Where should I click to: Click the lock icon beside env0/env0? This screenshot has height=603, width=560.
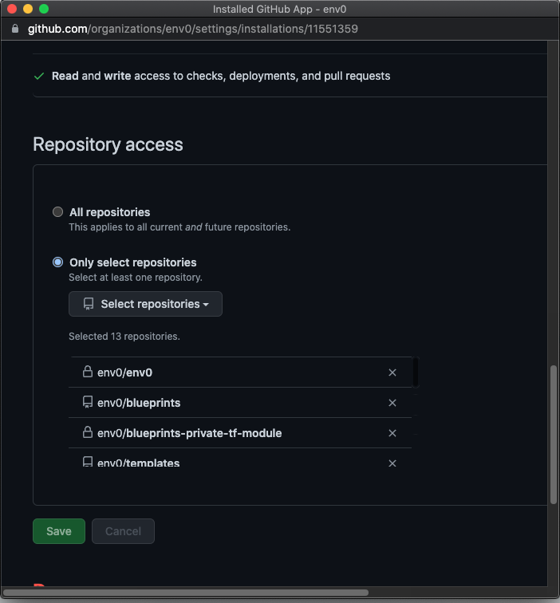click(88, 372)
